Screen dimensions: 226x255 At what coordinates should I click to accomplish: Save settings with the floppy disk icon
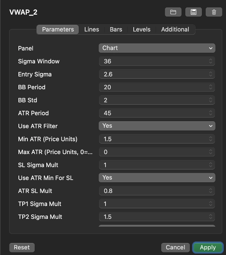[x=194, y=12]
